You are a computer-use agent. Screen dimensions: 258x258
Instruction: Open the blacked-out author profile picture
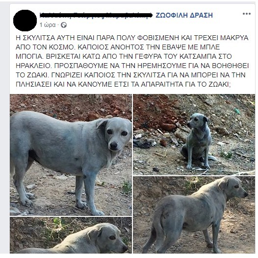(x=25, y=21)
